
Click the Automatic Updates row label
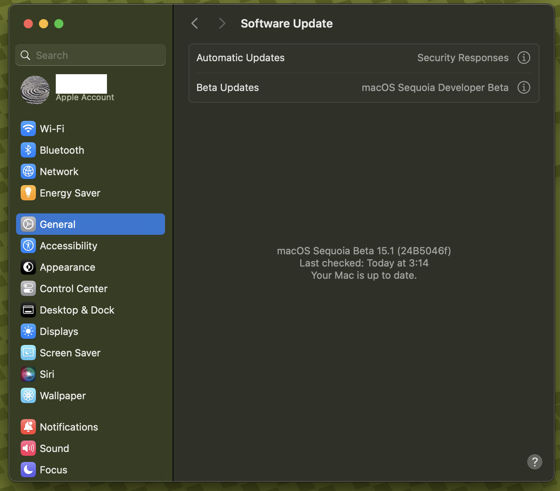[x=241, y=58]
